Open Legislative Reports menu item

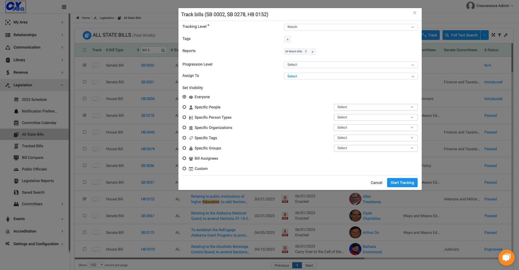(38, 181)
